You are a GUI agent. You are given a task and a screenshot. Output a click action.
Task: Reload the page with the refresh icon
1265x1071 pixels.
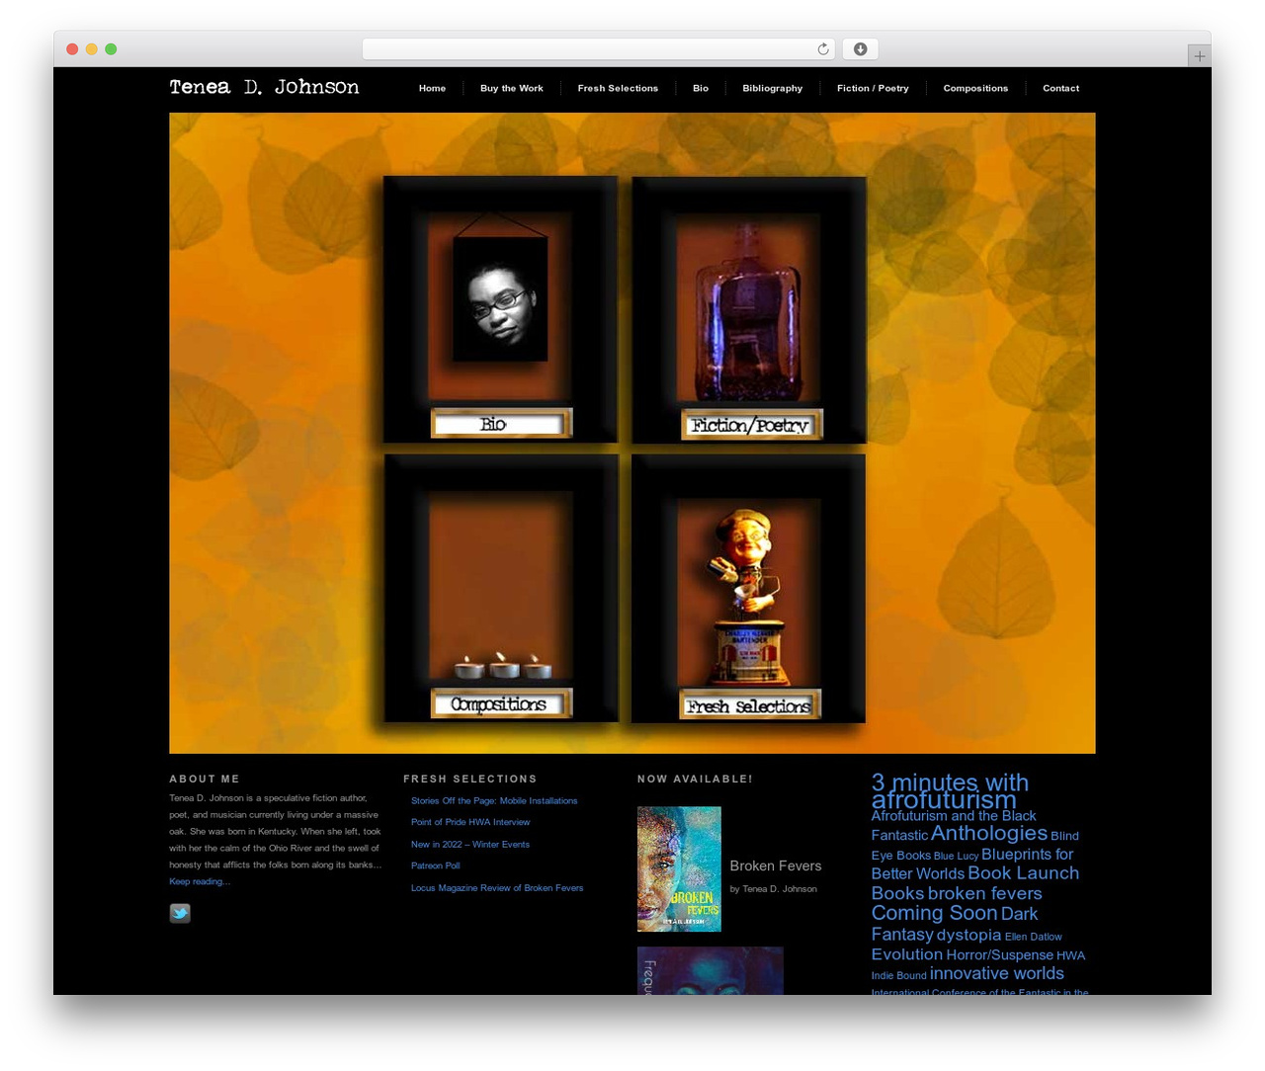(x=823, y=49)
